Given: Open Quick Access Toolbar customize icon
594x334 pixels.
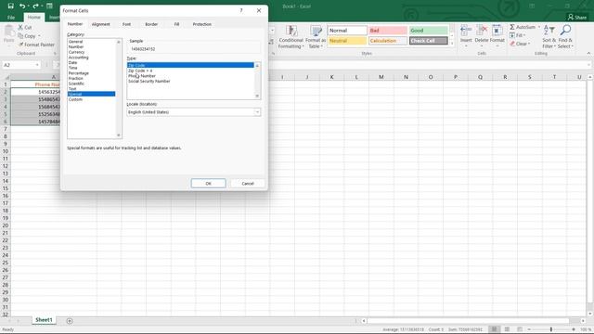Looking at the screenshot, I should 49,6.
